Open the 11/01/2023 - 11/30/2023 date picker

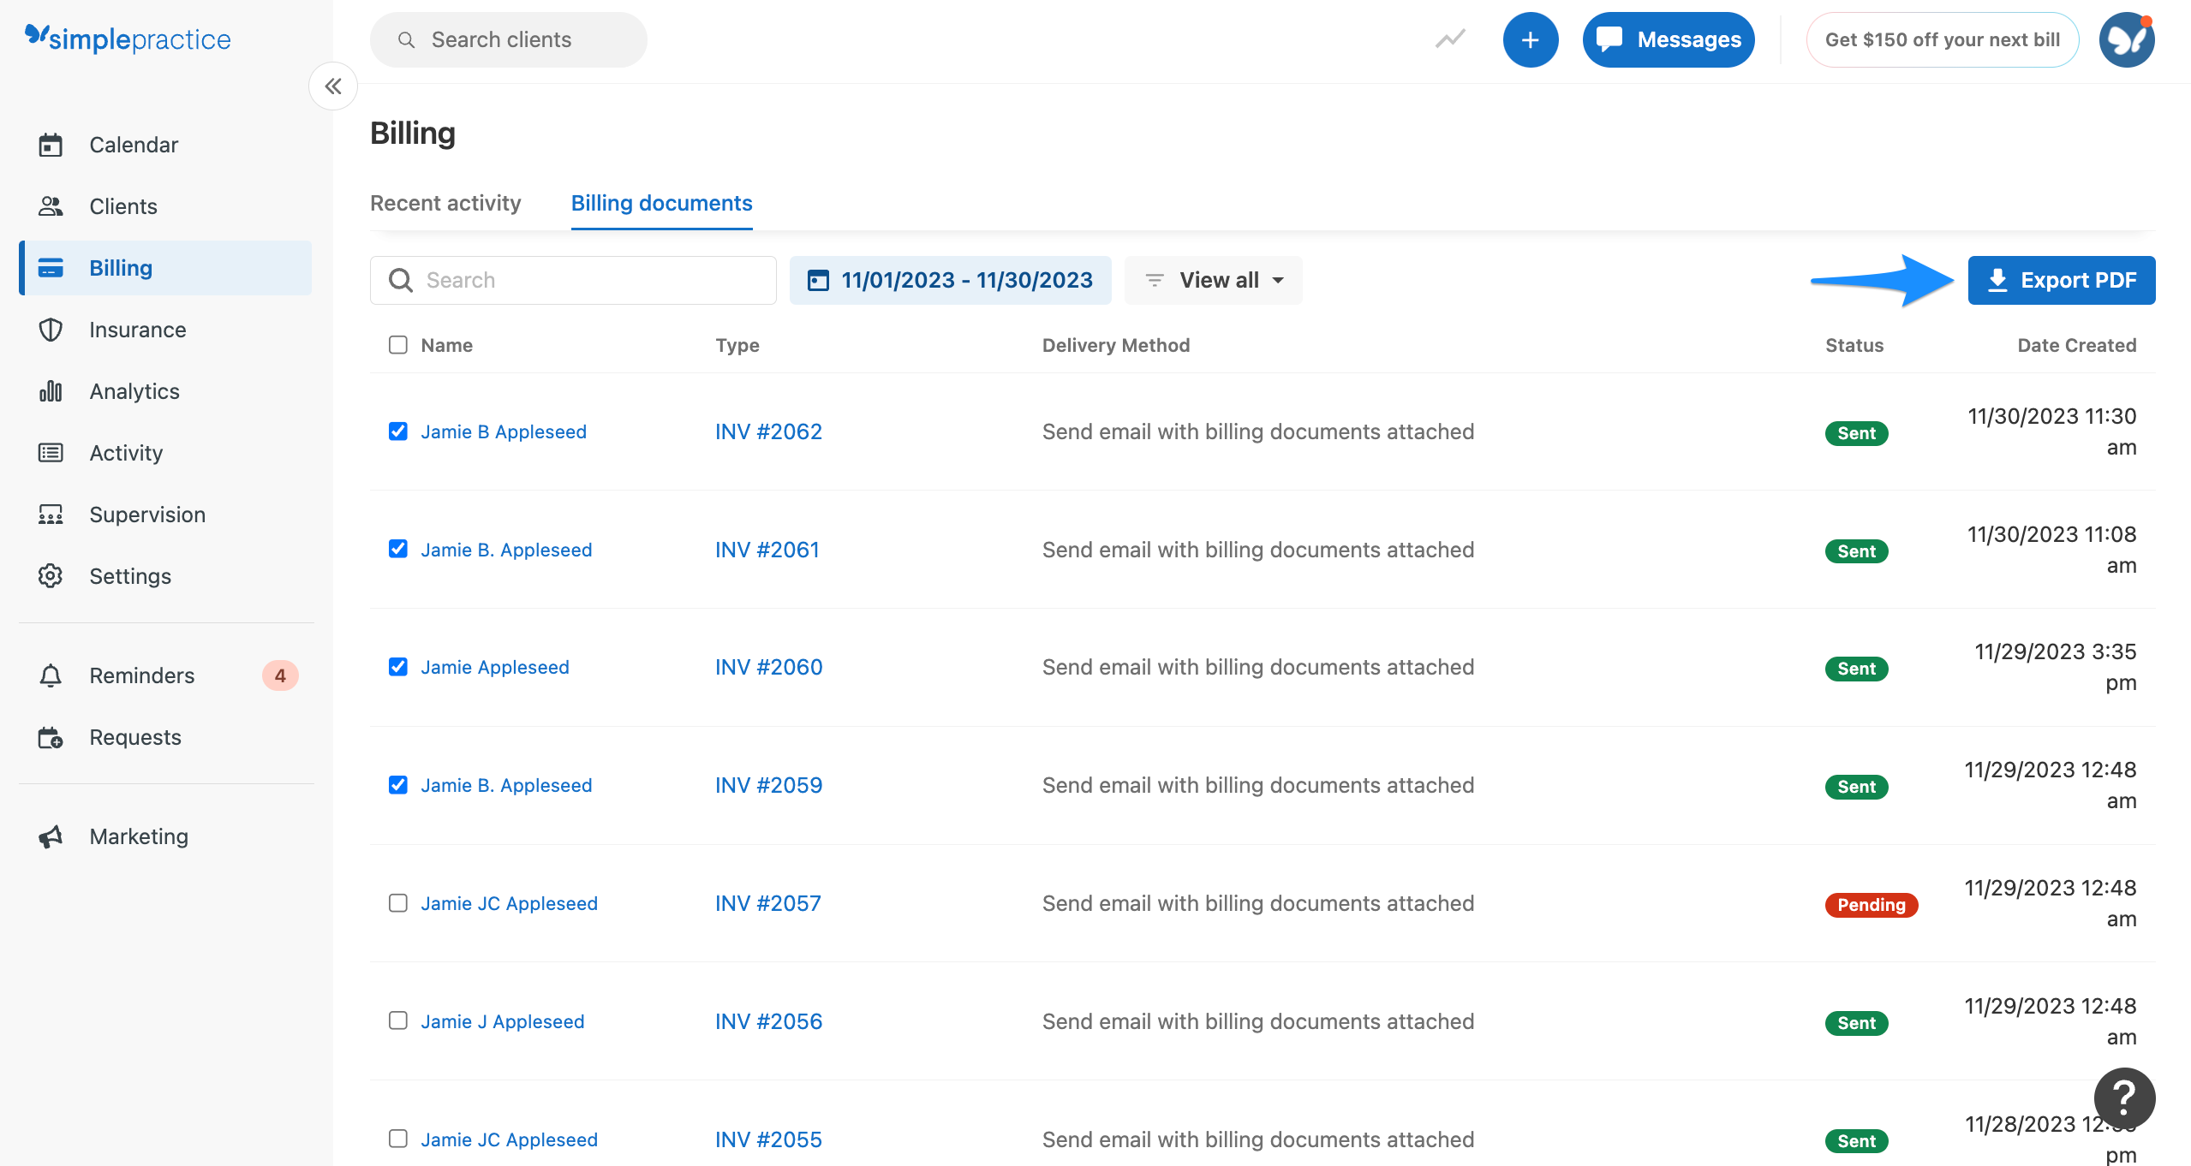[950, 280]
